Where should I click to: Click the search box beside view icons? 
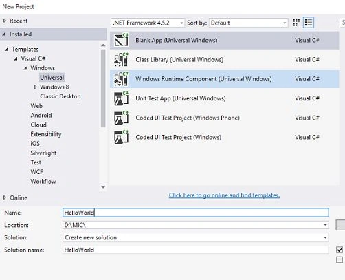tap(342, 23)
